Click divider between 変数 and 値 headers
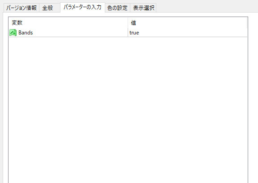258x183 pixels. point(128,23)
